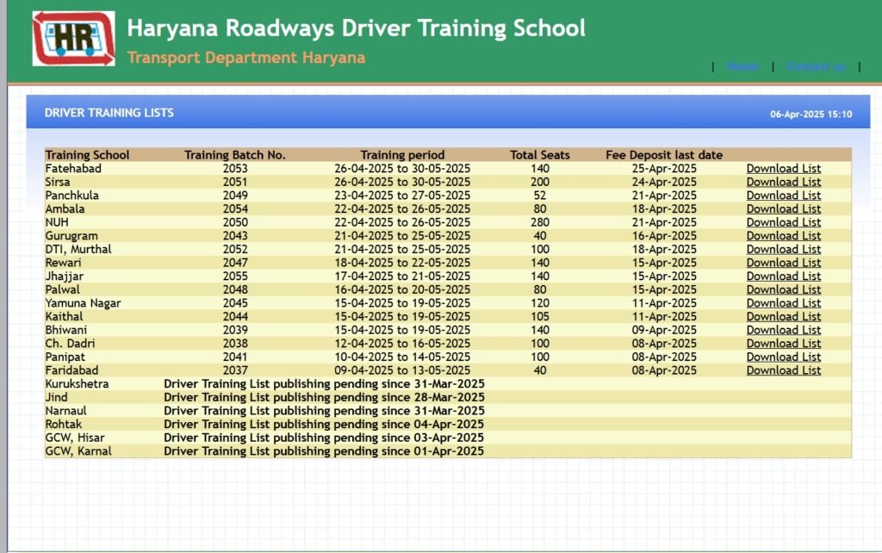Click the total seats value 105 for Kaithal
882x553 pixels.
point(540,317)
